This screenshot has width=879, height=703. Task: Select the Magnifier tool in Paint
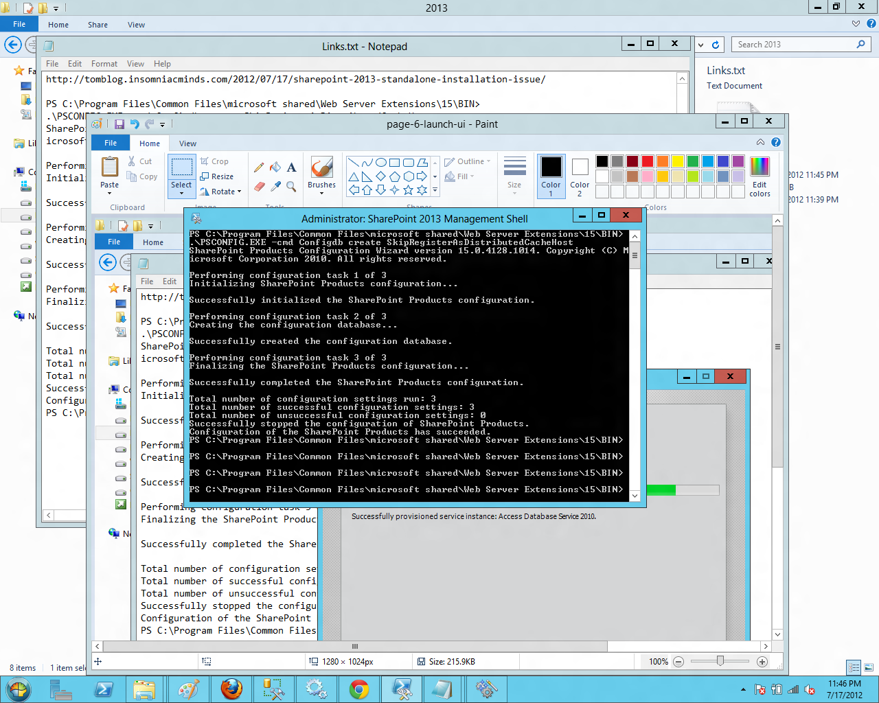pos(290,185)
